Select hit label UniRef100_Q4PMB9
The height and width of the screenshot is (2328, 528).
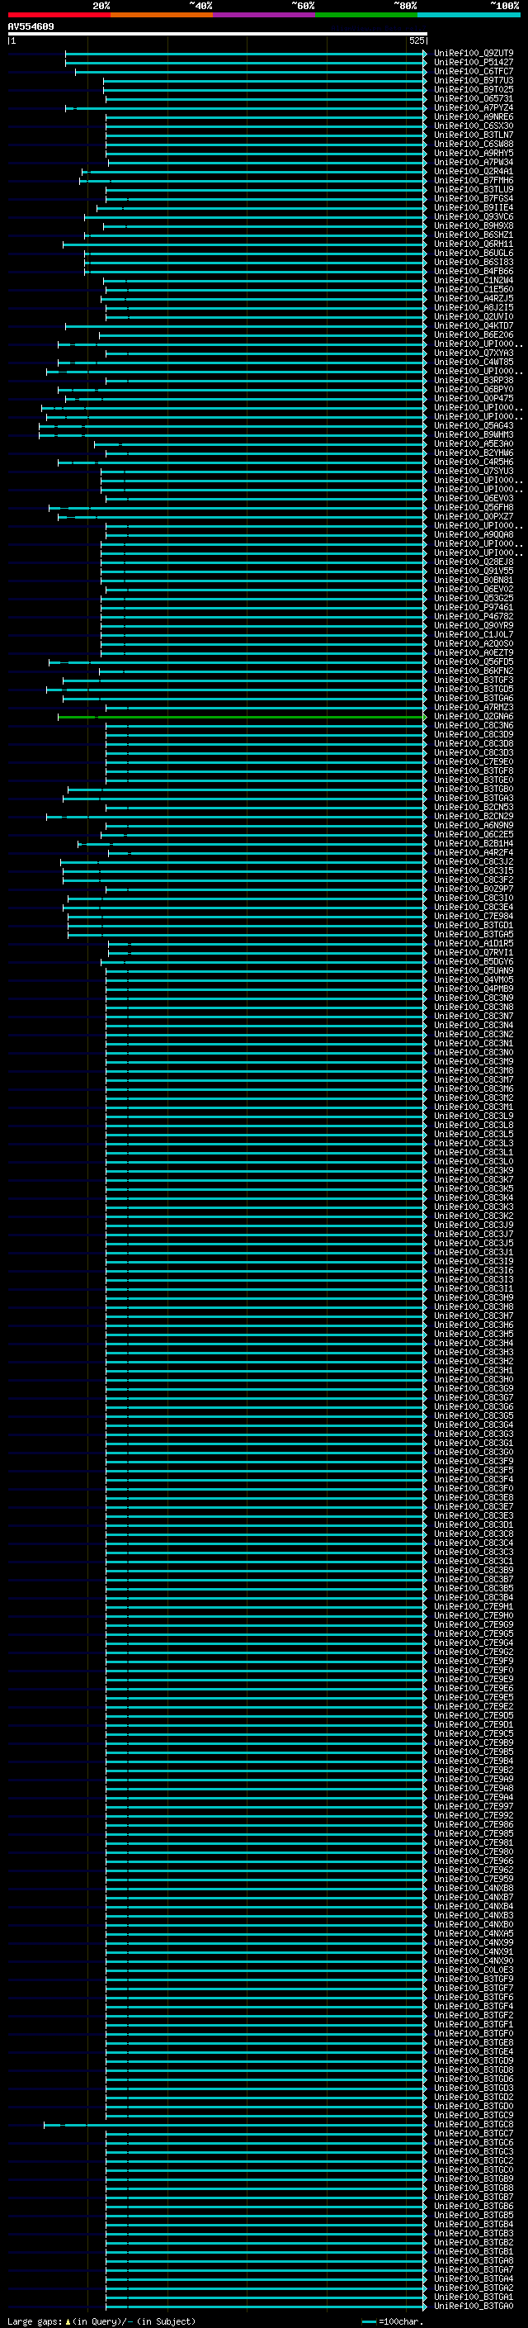click(474, 989)
